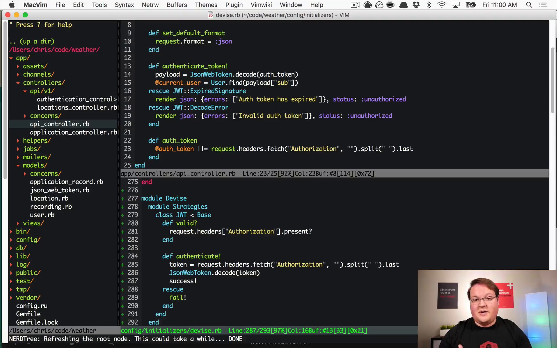
Task: Click the clock showing Fri 11:00 AM
Action: (x=499, y=5)
